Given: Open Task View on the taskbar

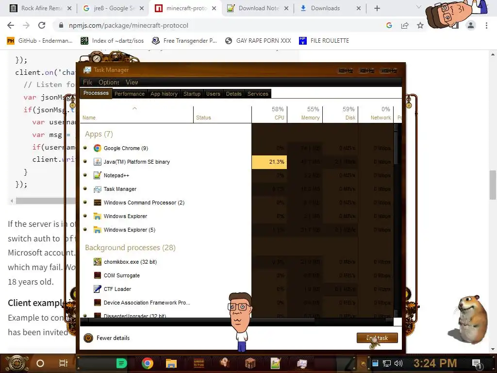Looking at the screenshot, I should (64, 363).
